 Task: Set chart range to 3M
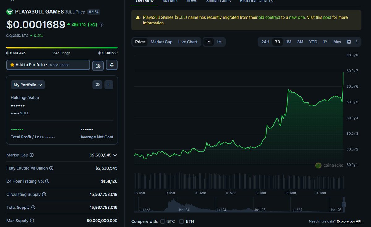(300, 42)
